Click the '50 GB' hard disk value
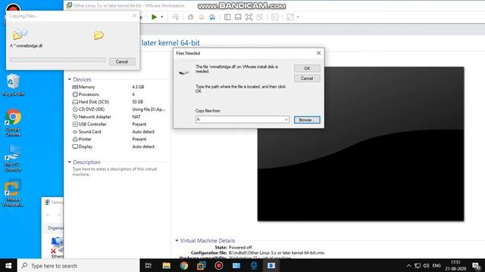 [x=138, y=102]
